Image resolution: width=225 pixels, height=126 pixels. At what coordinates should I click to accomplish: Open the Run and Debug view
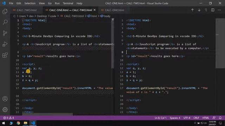[5, 44]
